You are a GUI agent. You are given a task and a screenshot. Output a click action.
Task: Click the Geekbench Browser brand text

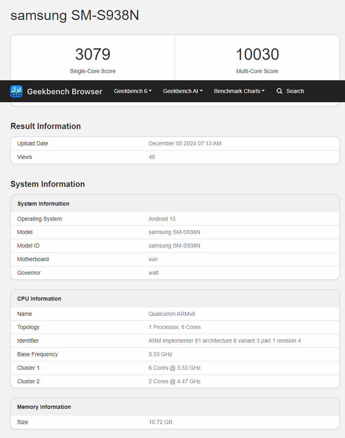pos(64,91)
